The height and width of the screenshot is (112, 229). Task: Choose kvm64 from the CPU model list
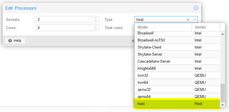click(x=177, y=82)
